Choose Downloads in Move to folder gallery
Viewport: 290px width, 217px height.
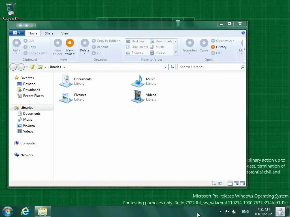click(161, 41)
